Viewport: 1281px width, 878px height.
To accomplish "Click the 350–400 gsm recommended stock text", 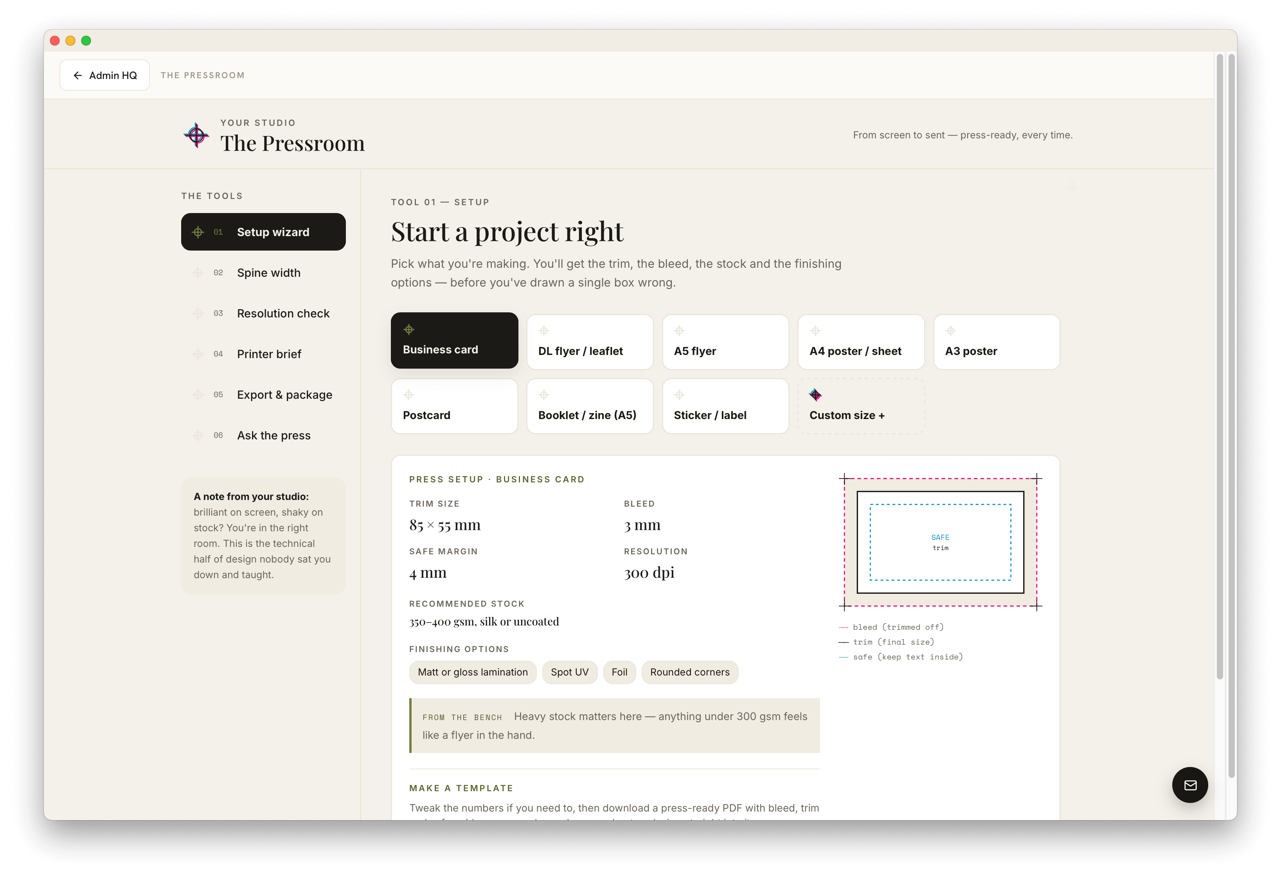I will [484, 622].
